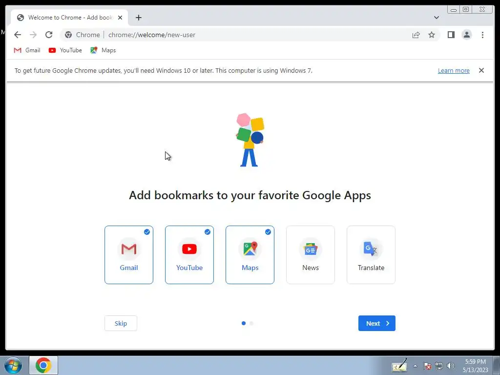Share this page via share icon
This screenshot has height=375, width=500.
tap(416, 35)
